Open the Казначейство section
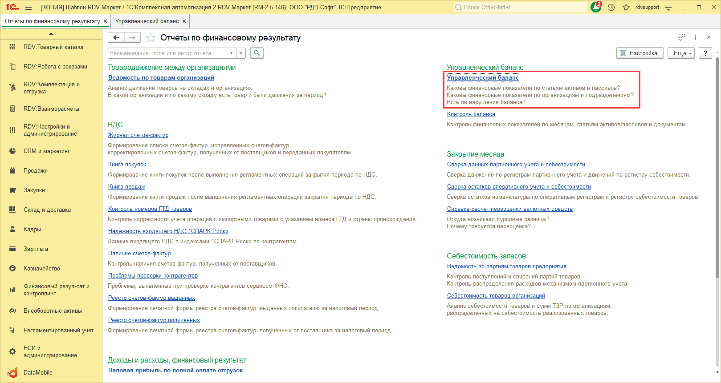 coord(41,268)
